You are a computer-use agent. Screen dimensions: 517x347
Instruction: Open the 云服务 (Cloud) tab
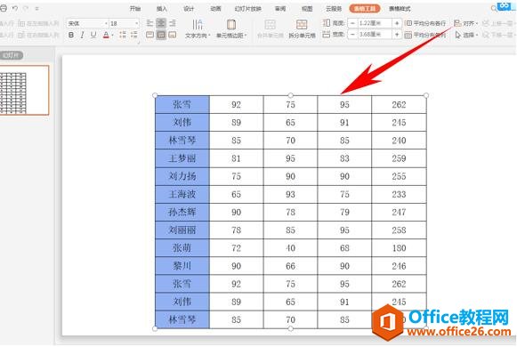(x=334, y=9)
